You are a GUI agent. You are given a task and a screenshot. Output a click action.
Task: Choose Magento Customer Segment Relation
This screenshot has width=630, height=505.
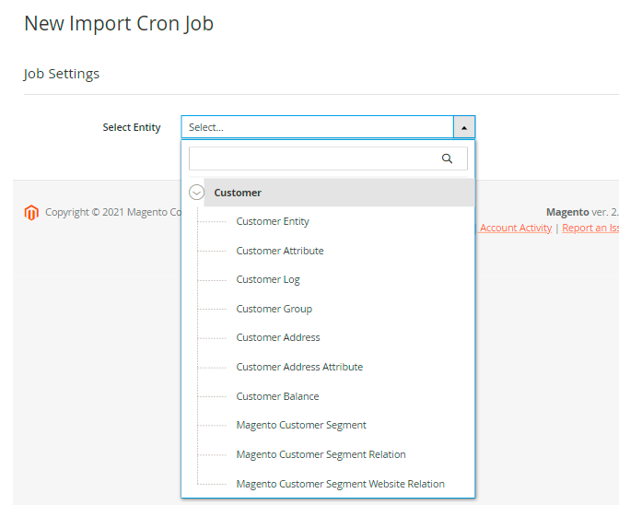[321, 454]
